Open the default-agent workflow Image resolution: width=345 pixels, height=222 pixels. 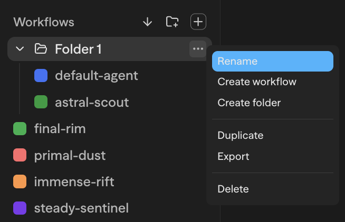pos(97,76)
